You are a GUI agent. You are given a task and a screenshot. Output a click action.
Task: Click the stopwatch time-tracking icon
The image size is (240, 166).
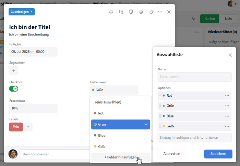(x=131, y=12)
